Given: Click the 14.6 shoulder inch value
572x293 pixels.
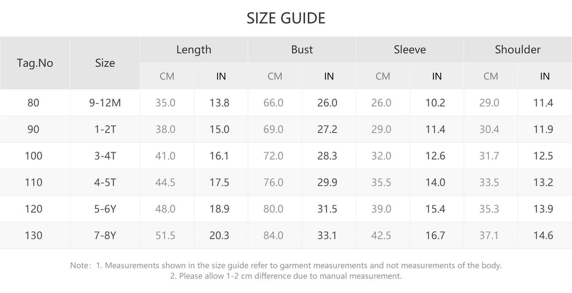Looking at the screenshot, I should pyautogui.click(x=543, y=235).
